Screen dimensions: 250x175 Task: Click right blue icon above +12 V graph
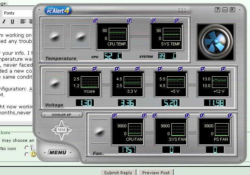pyautogui.click(x=223, y=69)
